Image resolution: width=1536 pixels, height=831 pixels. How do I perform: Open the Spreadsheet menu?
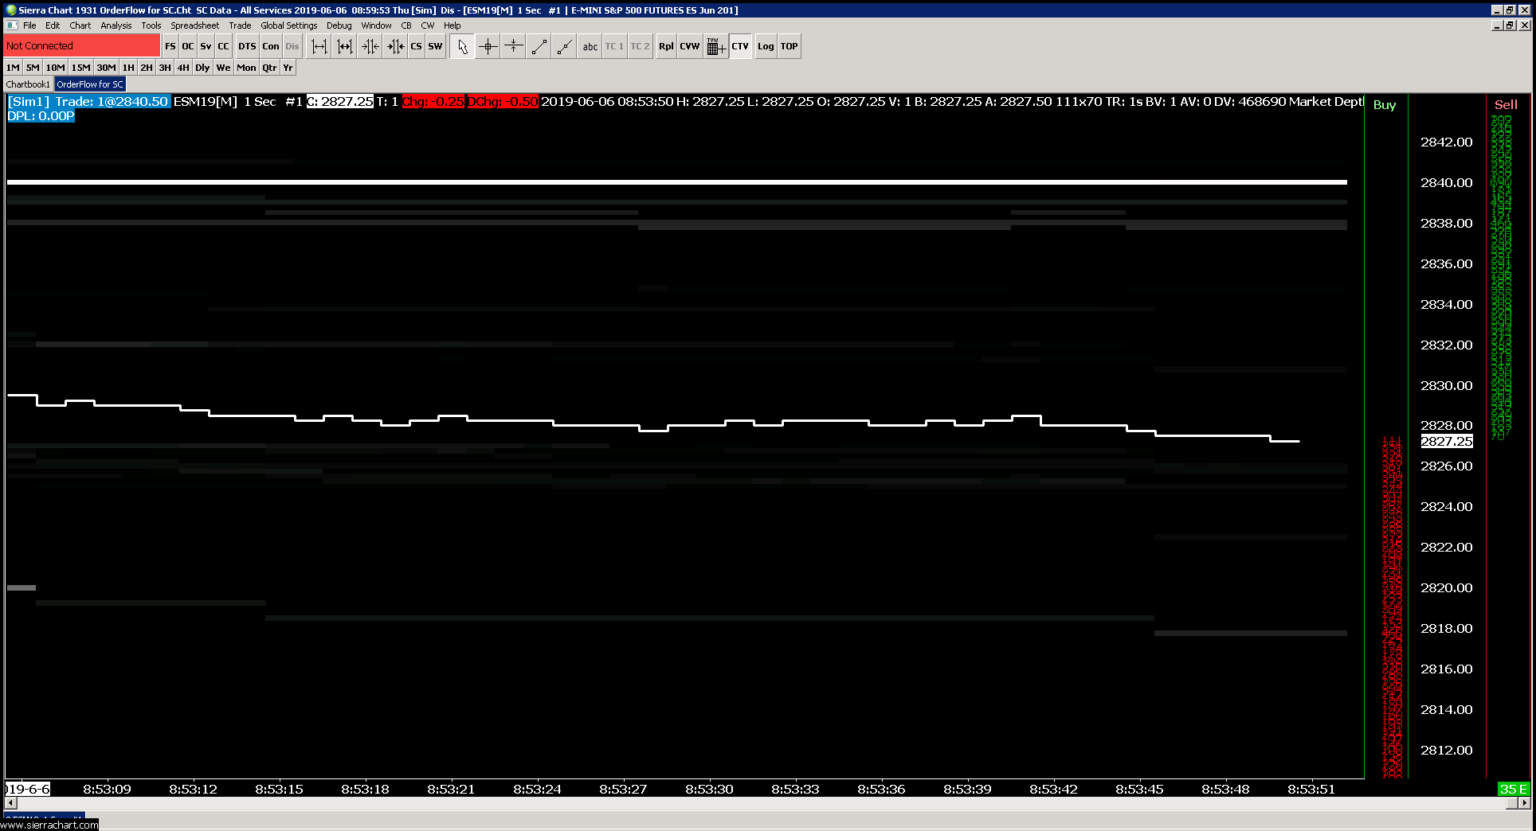194,25
